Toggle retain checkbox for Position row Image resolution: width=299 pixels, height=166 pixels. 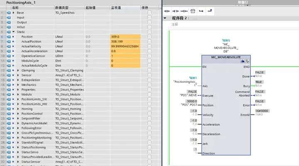coord(149,37)
